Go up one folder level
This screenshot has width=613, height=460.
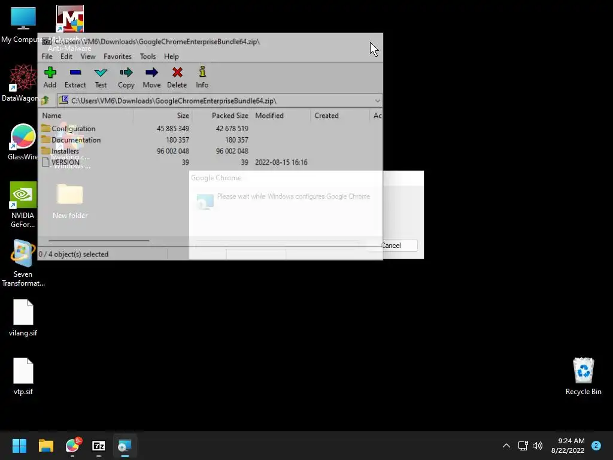tap(45, 101)
